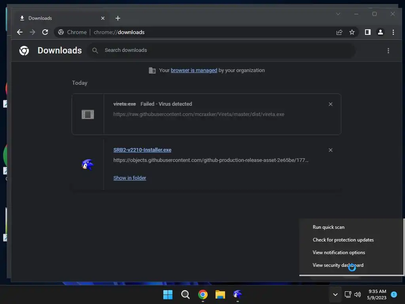Click the search magnifier in Search downloads
The height and width of the screenshot is (304, 405).
point(95,50)
